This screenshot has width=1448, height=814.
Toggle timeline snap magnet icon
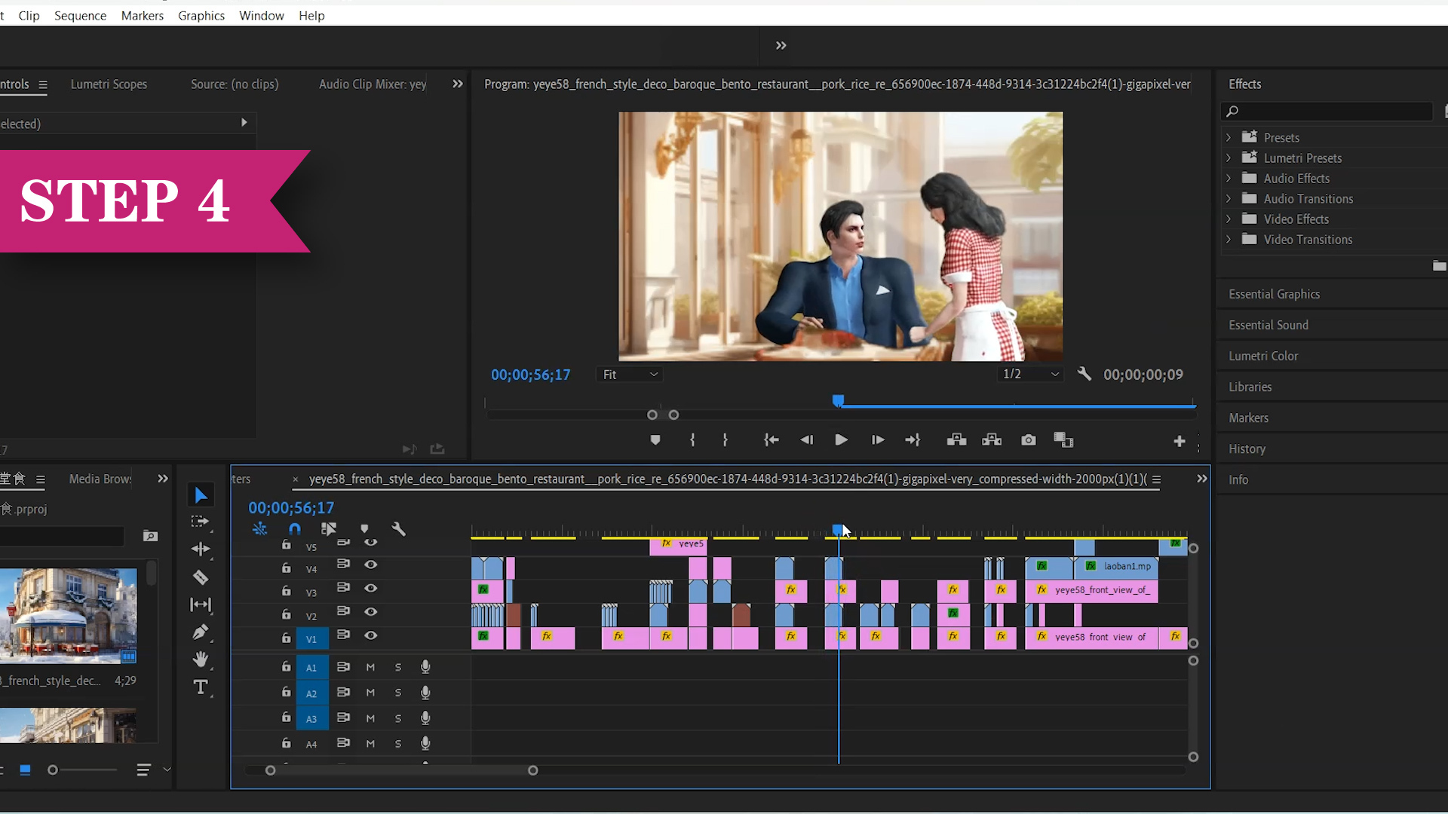click(x=295, y=529)
